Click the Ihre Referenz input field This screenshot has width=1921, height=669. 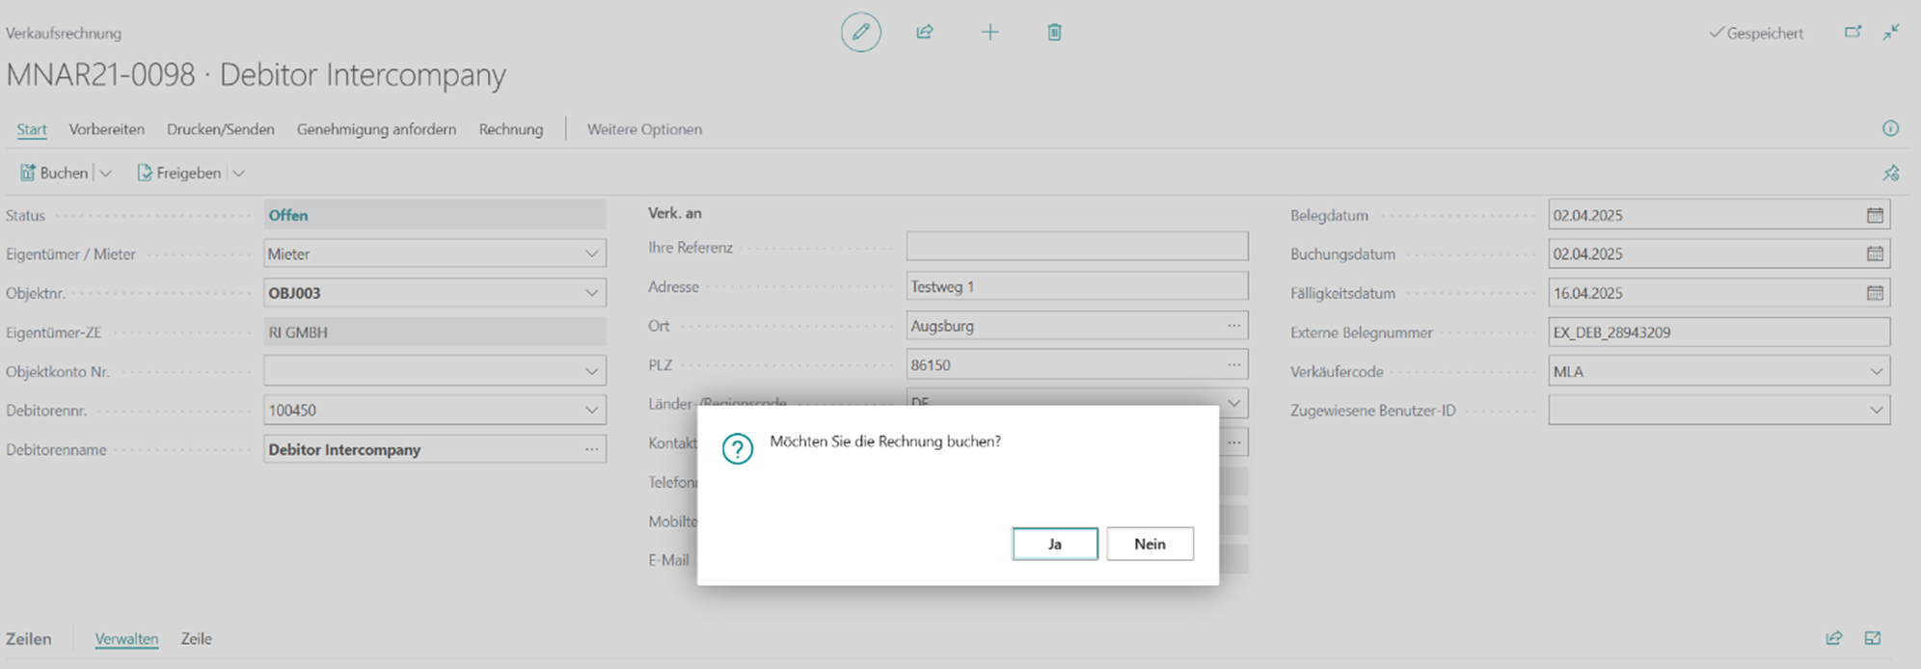[1076, 247]
